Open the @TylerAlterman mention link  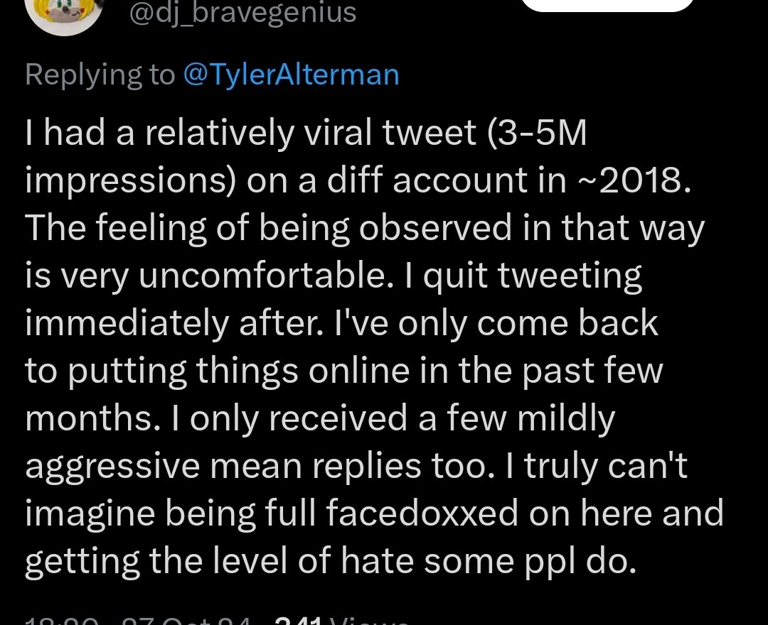292,75
